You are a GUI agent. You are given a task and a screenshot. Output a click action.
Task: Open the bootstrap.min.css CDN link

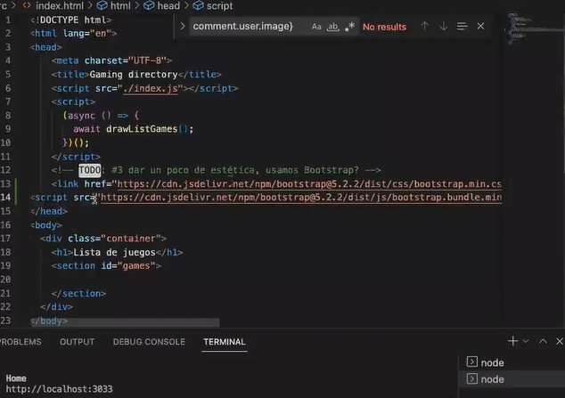(309, 184)
